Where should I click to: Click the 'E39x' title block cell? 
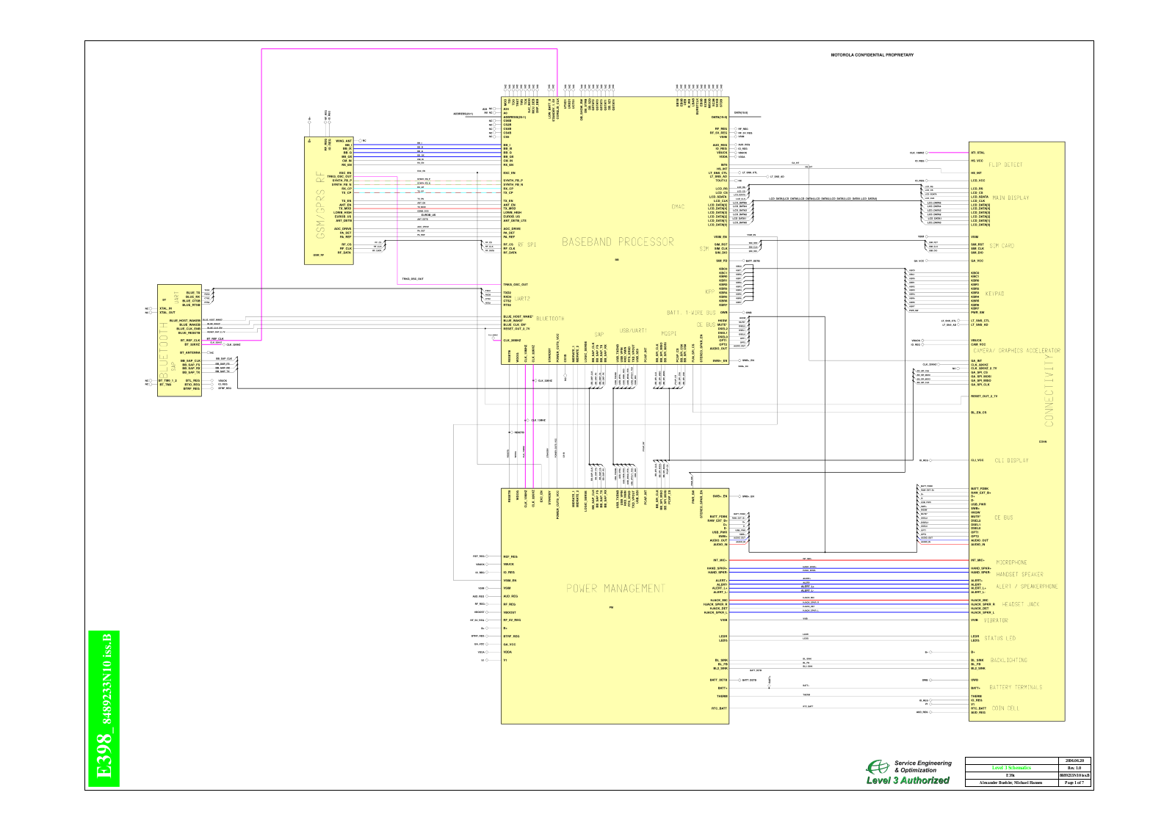point(1011,775)
